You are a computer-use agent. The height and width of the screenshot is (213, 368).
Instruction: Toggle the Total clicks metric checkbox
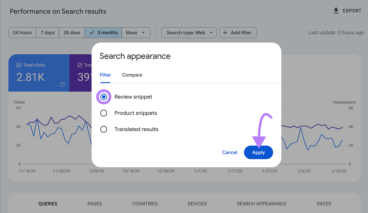click(19, 65)
